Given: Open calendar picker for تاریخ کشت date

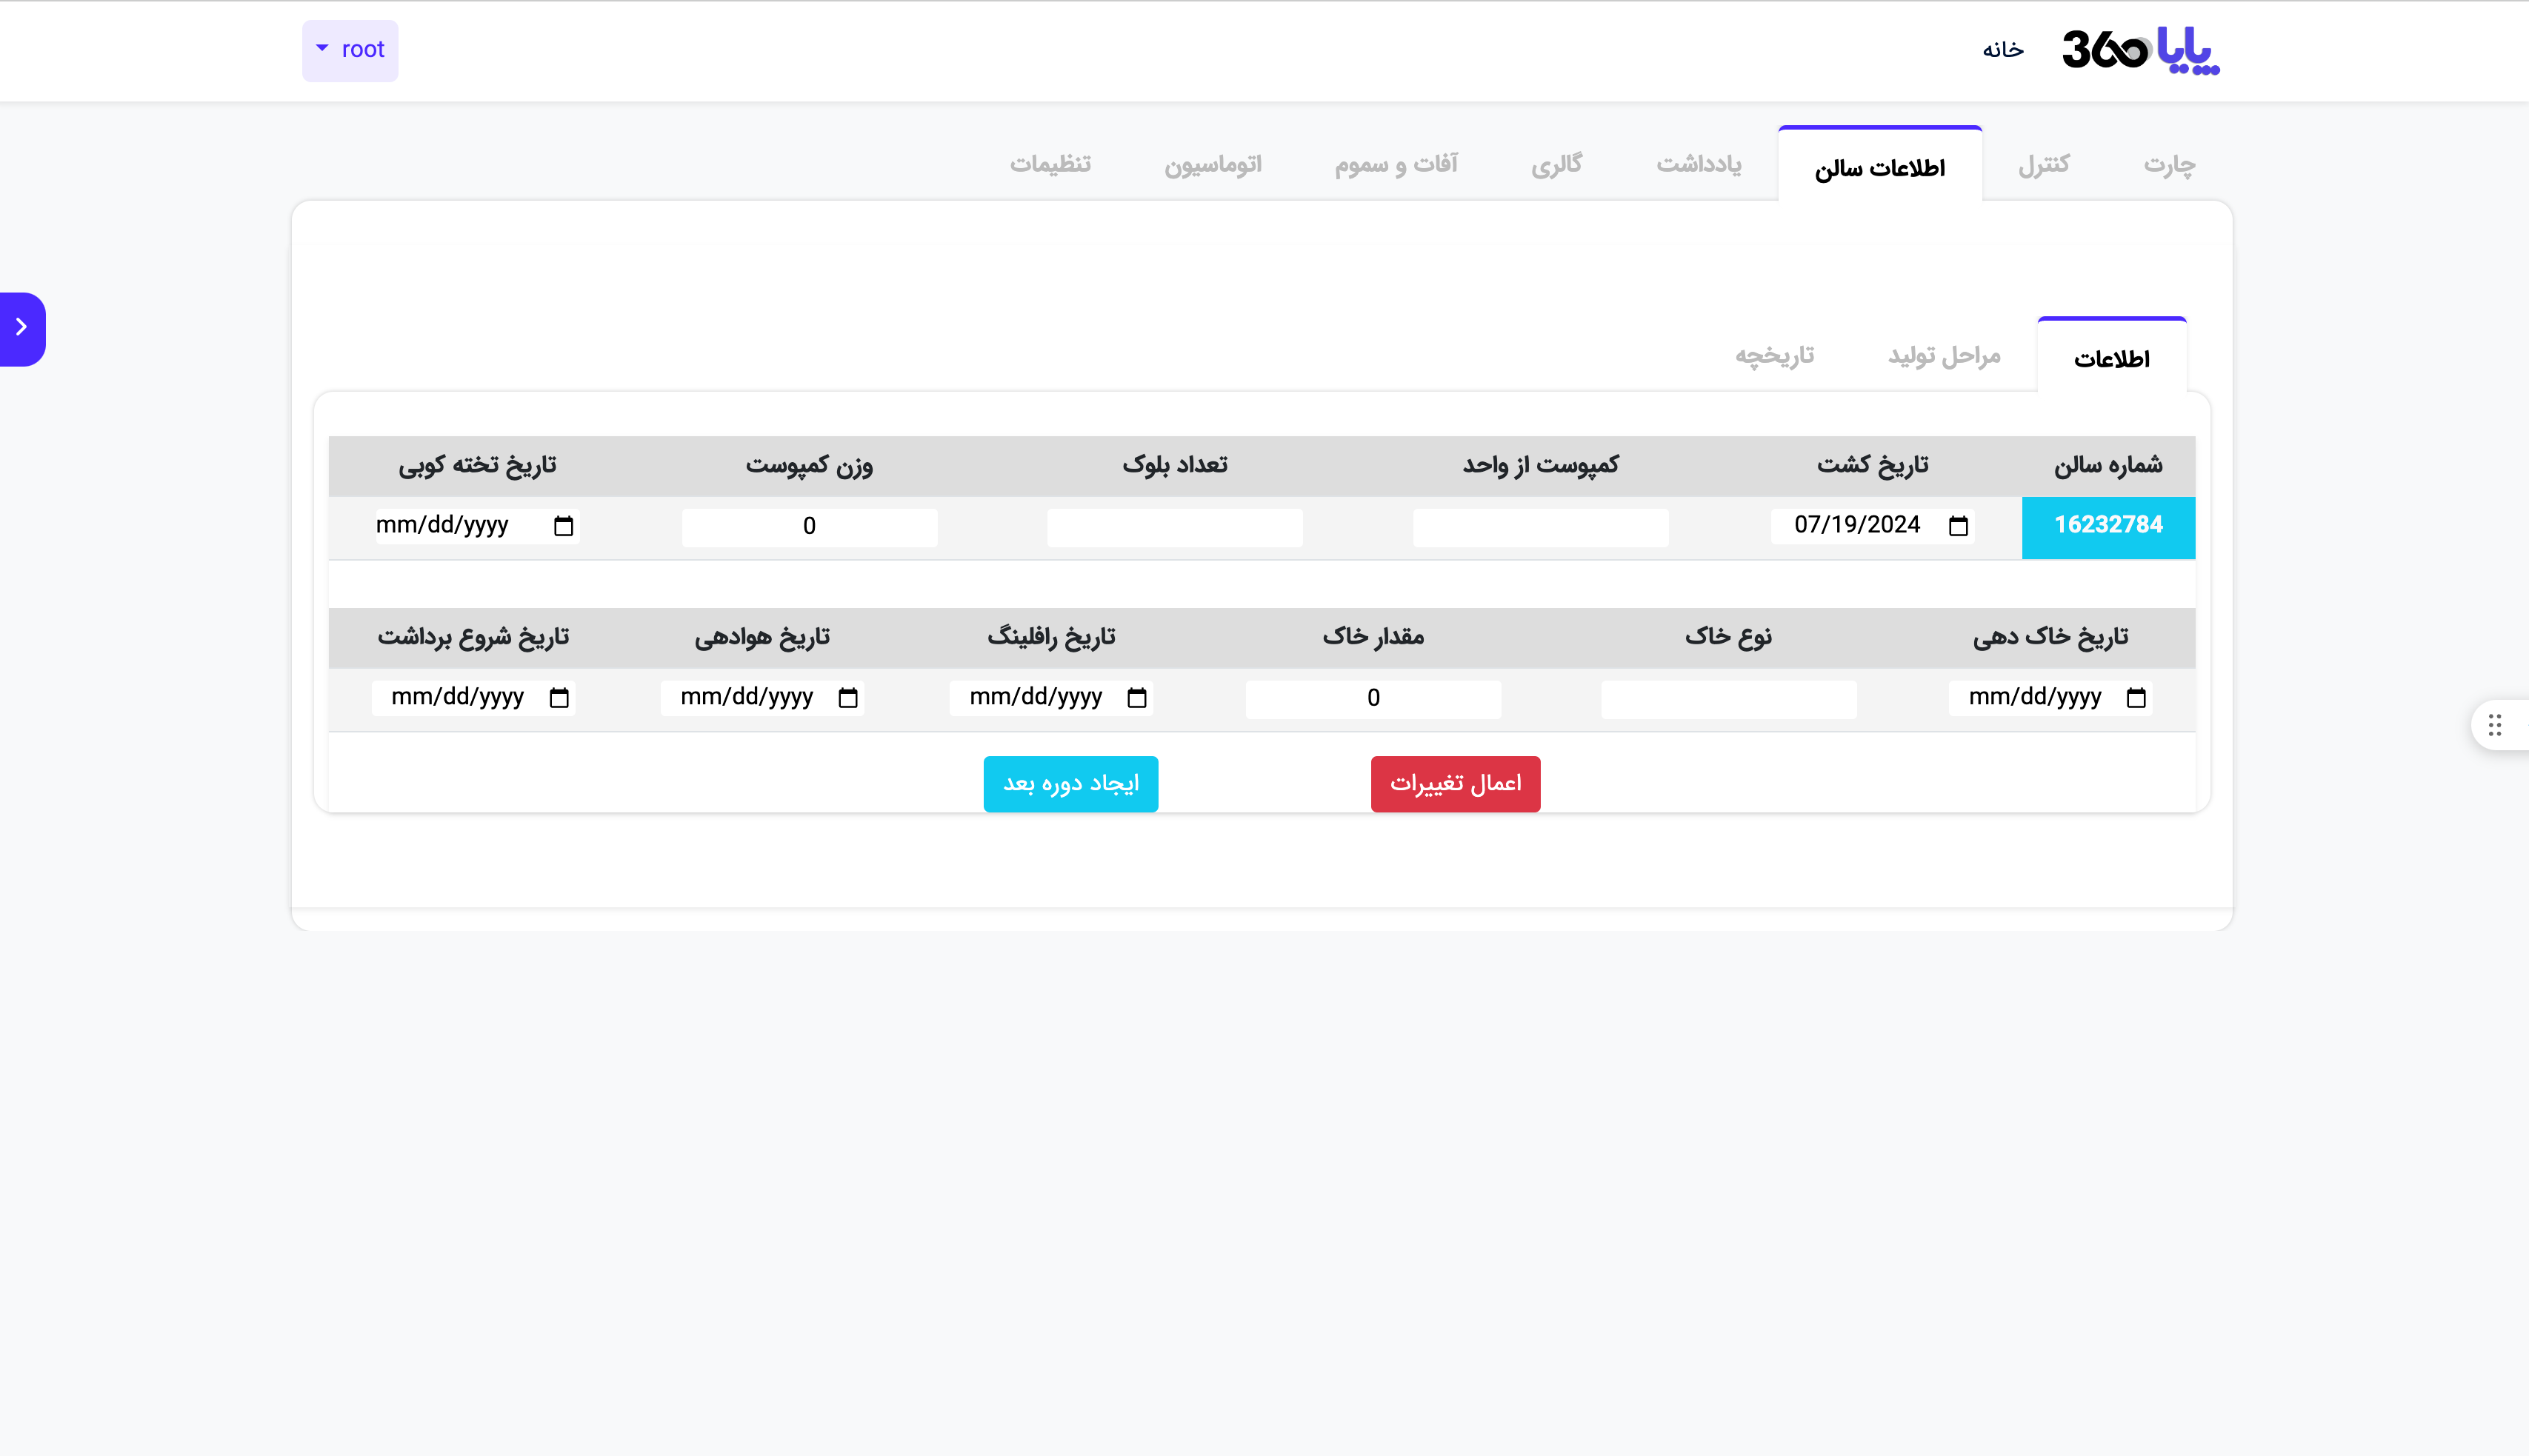Looking at the screenshot, I should [1958, 526].
